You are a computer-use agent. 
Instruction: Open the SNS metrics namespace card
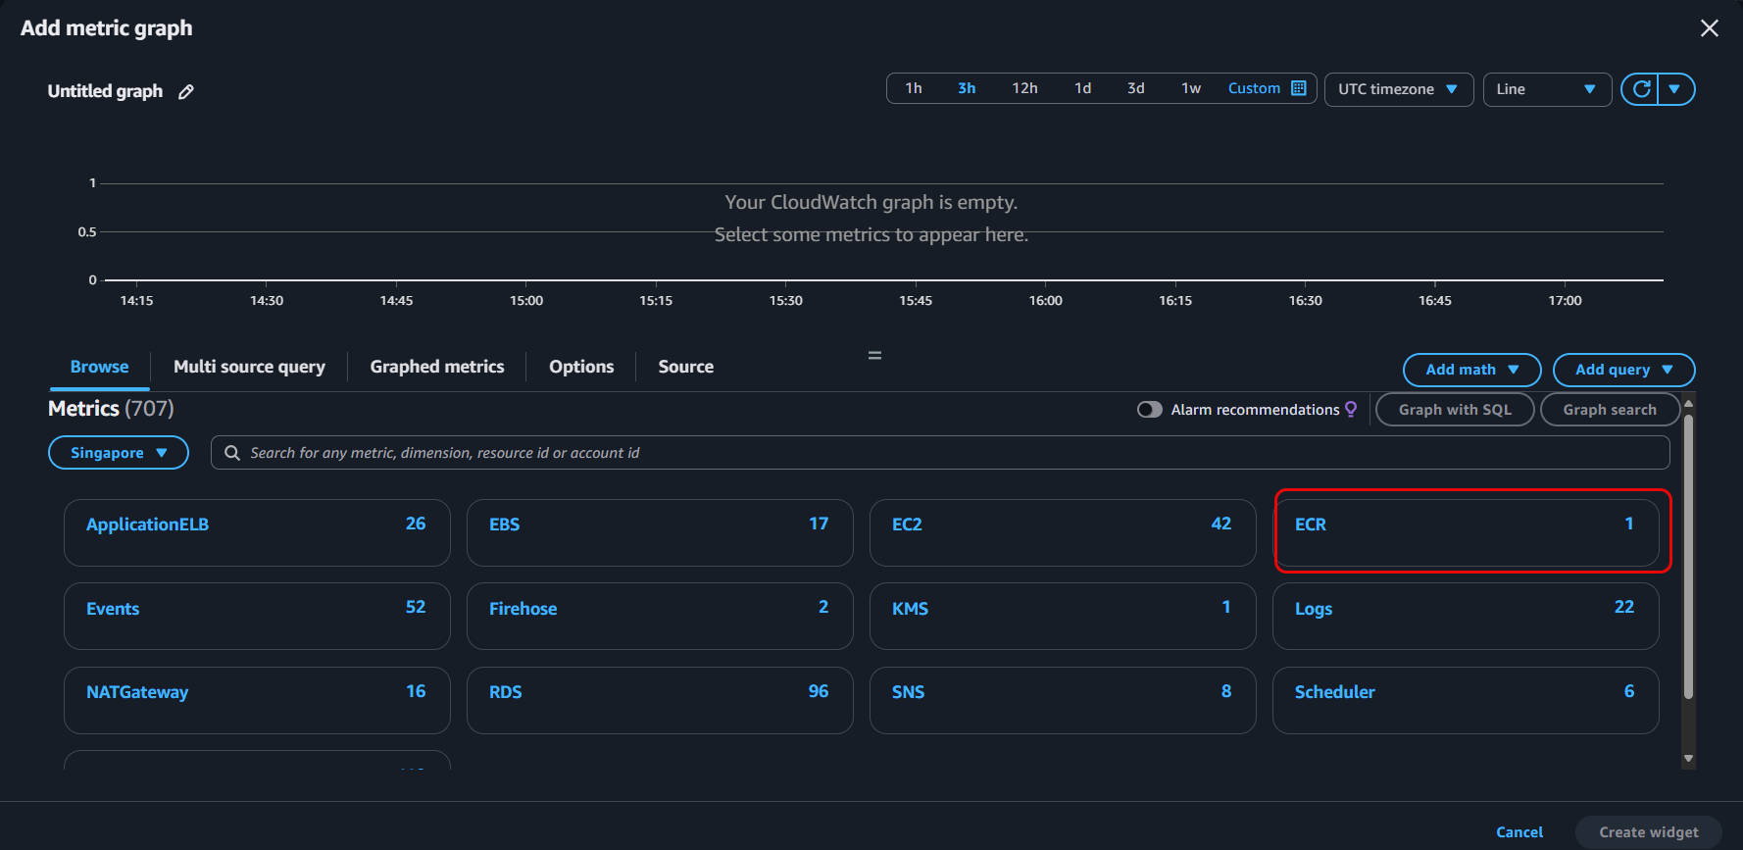point(1063,700)
